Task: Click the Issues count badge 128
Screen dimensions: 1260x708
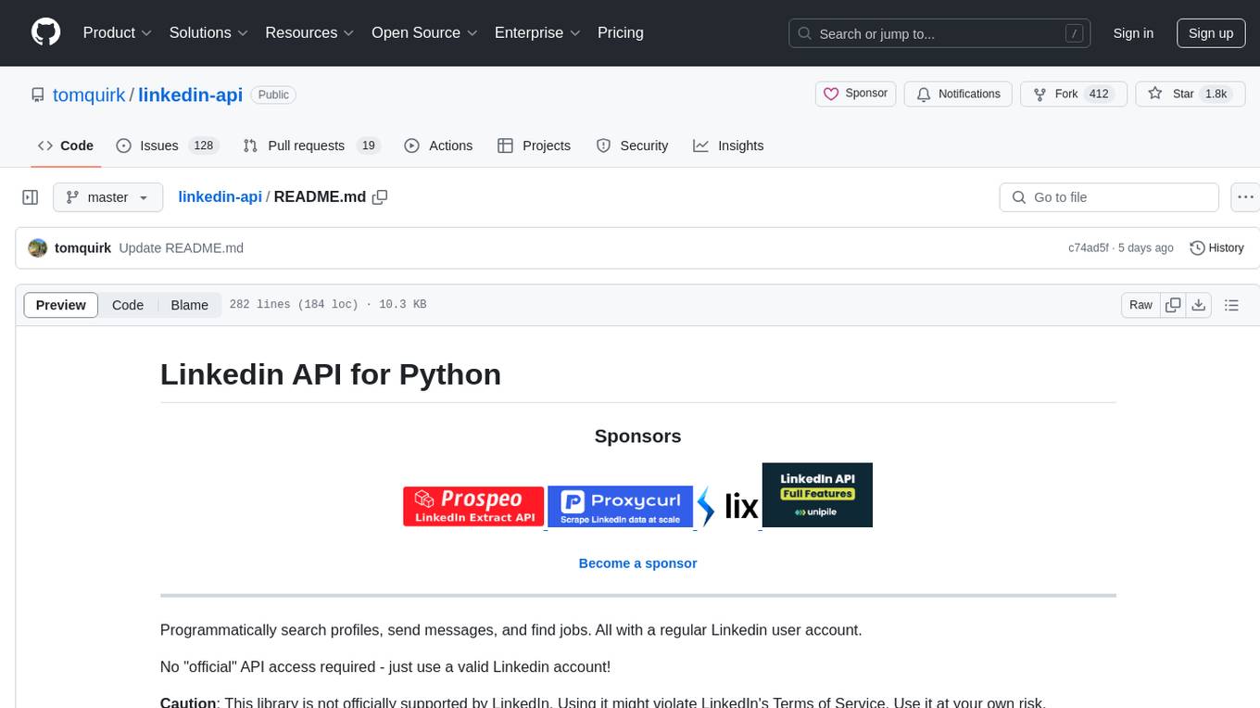Action: click(x=203, y=145)
